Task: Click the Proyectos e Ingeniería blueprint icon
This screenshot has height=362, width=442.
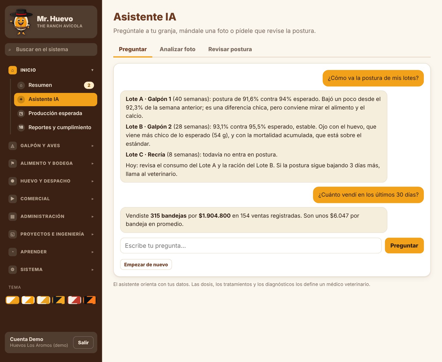Action: coord(13,234)
